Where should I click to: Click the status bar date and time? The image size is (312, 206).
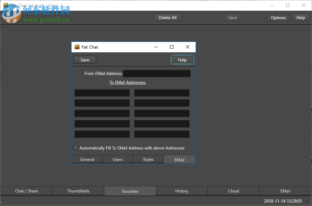pos(283,201)
